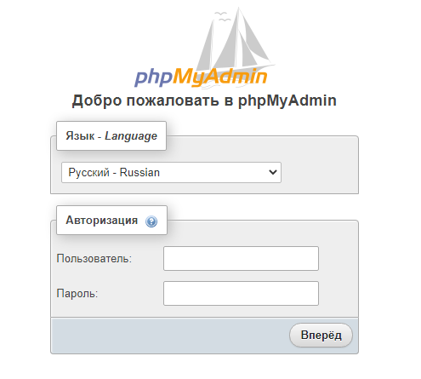Click the blue footer bar beside Вперёд
Image resolution: width=421 pixels, height=379 pixels.
(x=170, y=336)
